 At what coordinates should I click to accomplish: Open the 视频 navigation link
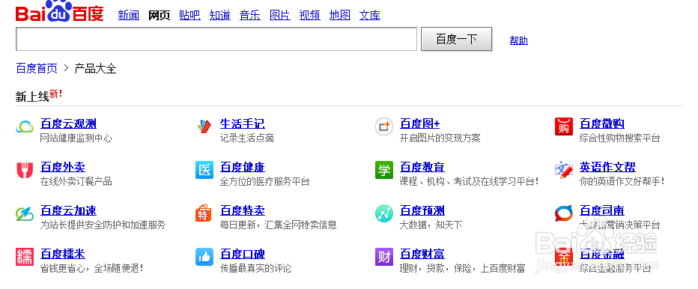coord(310,15)
